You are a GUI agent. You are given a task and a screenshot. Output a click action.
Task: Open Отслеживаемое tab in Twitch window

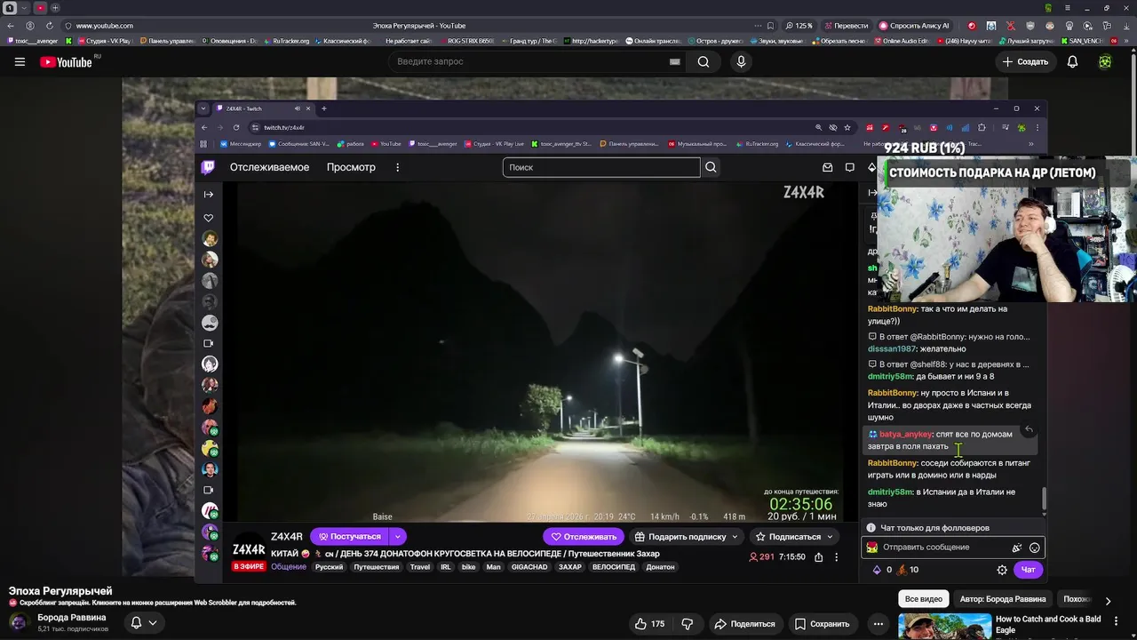269,167
